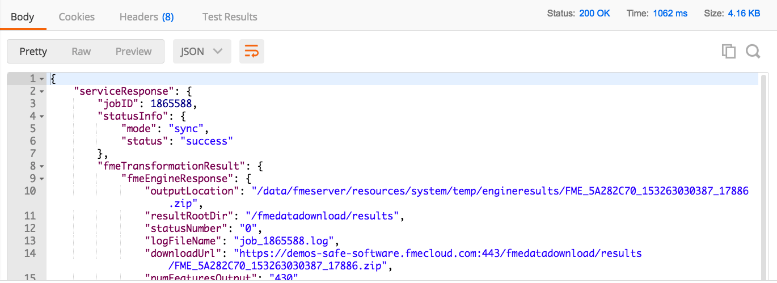777x283 pixels.
Task: Copy response using the copy icon
Action: tap(728, 52)
